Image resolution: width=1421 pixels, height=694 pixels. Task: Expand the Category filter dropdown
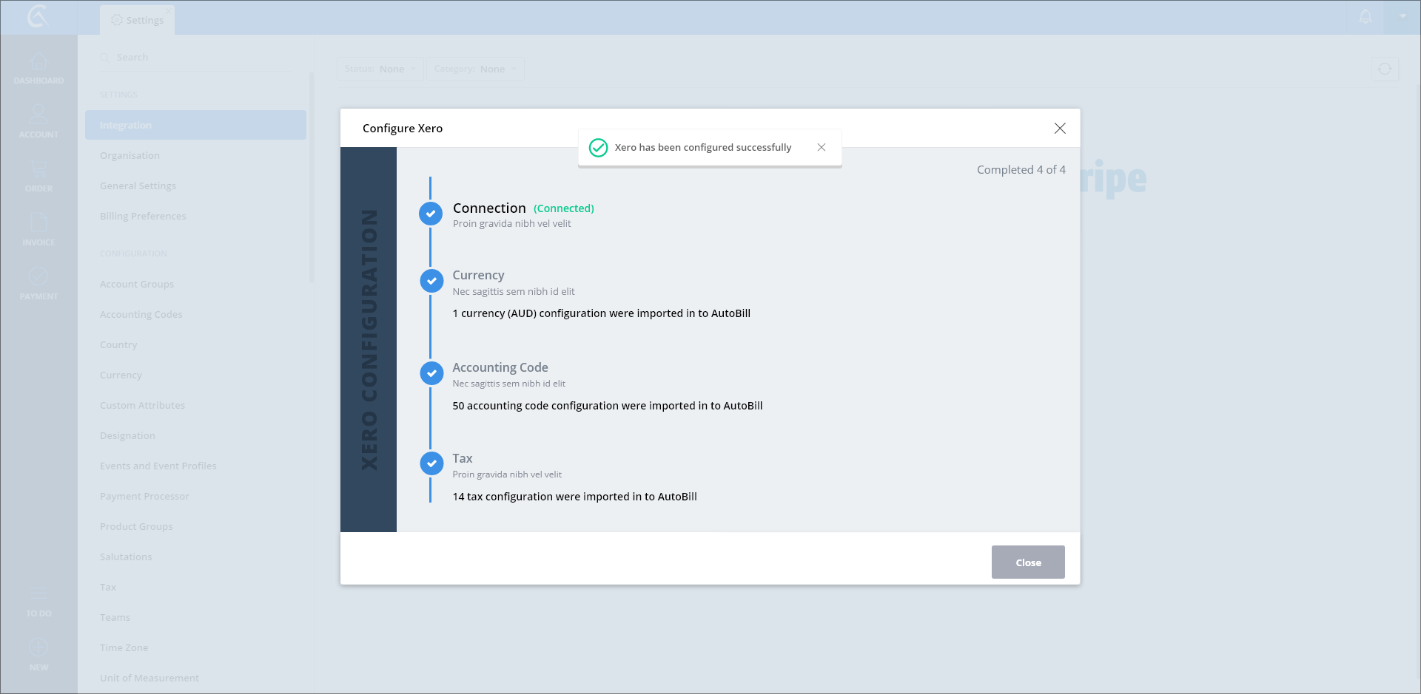coord(475,69)
